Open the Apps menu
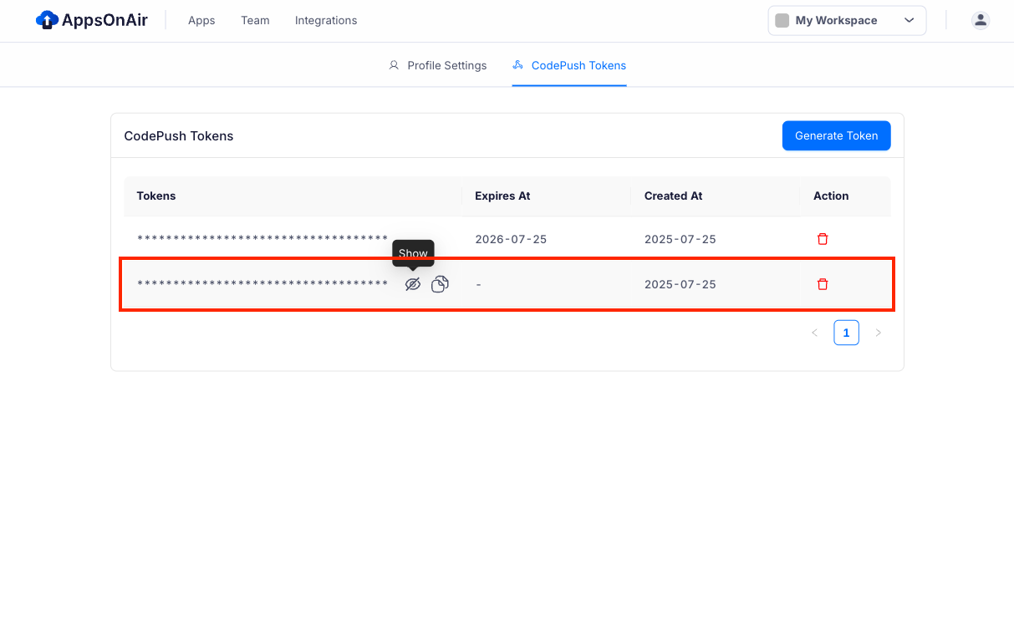The width and height of the screenshot is (1014, 631). tap(201, 20)
